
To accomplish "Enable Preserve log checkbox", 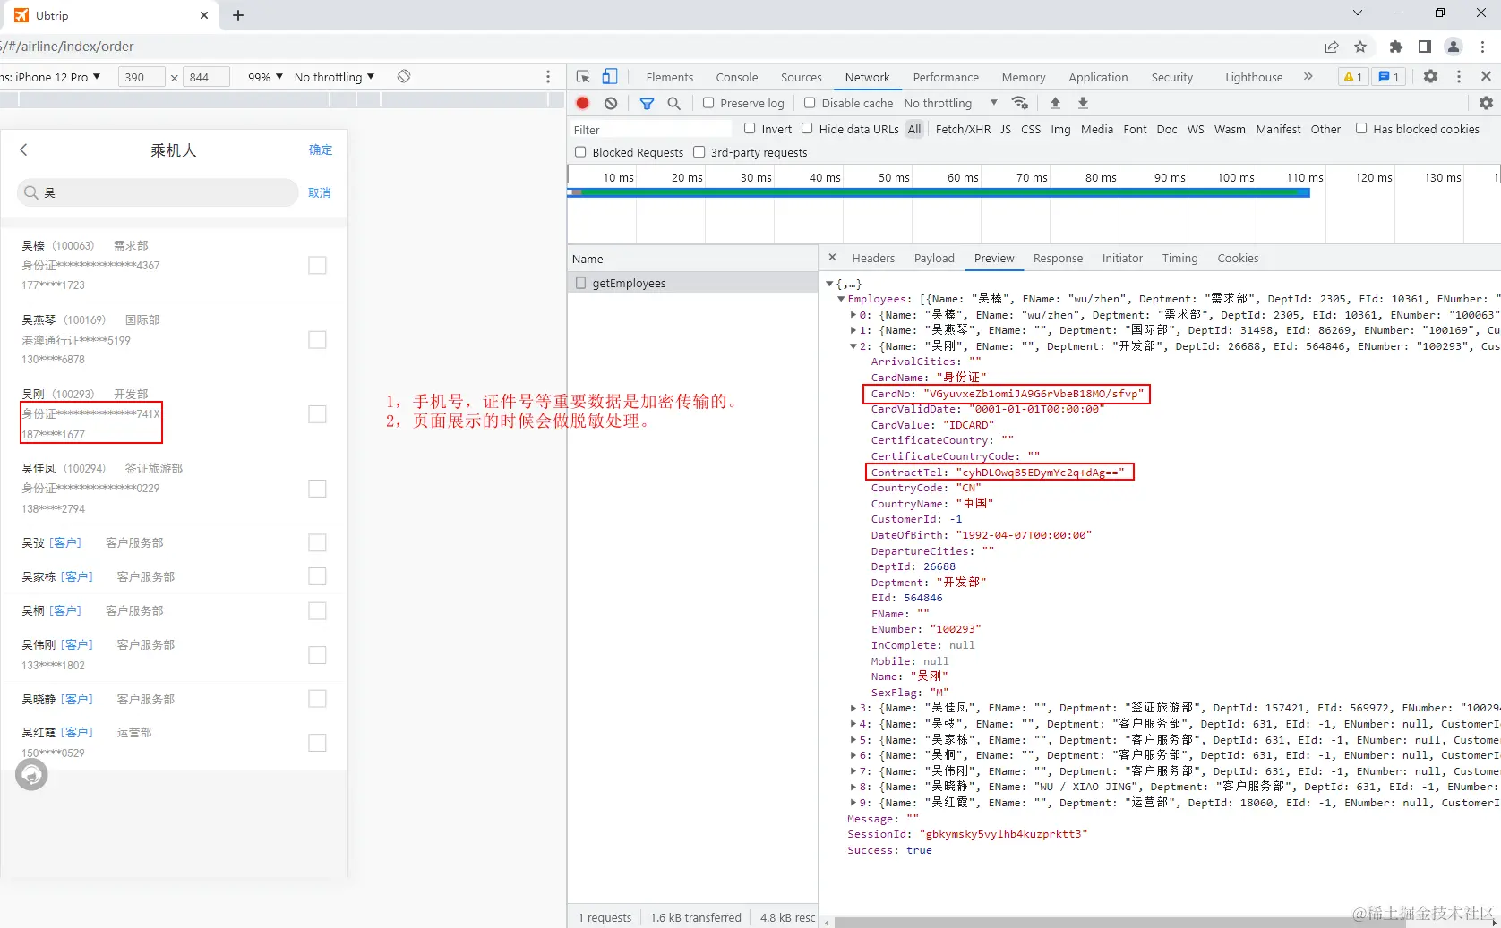I will coord(708,103).
